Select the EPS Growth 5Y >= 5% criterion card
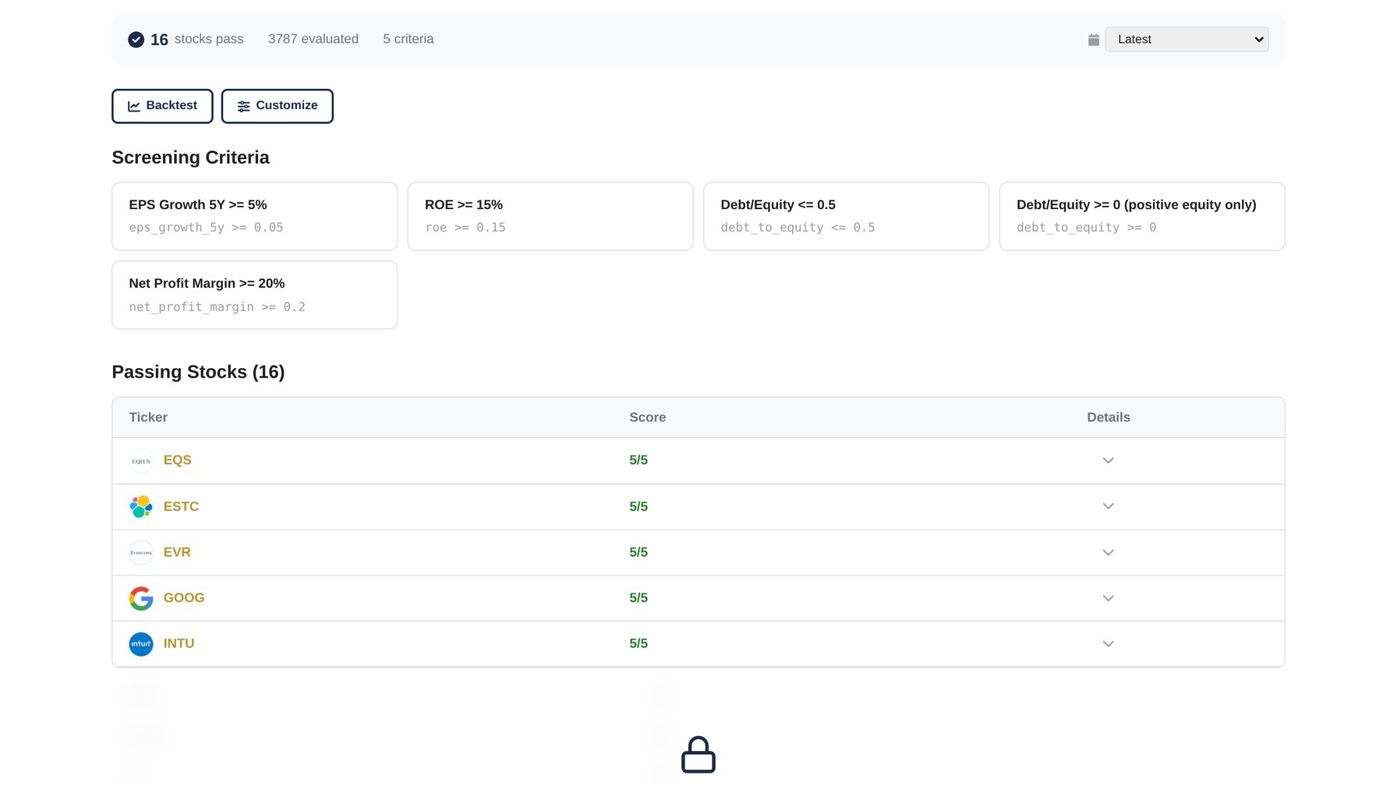Image resolution: width=1397 pixels, height=786 pixels. [x=254, y=216]
